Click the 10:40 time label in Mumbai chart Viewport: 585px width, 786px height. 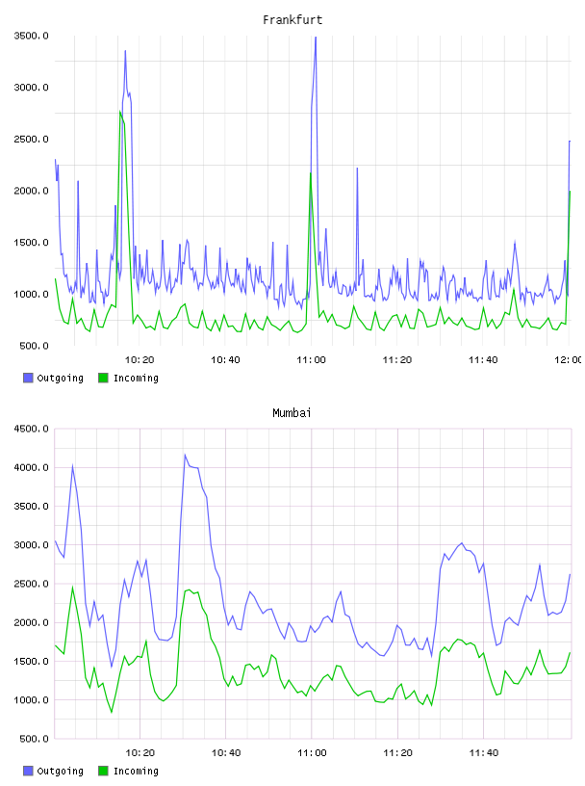pyautogui.click(x=226, y=753)
